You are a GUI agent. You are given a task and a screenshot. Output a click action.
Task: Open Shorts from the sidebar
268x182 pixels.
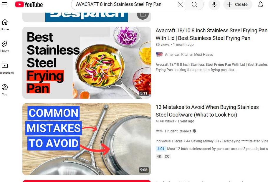point(5,46)
